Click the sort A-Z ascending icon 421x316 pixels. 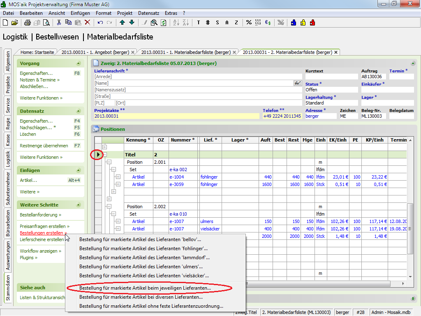176,23
